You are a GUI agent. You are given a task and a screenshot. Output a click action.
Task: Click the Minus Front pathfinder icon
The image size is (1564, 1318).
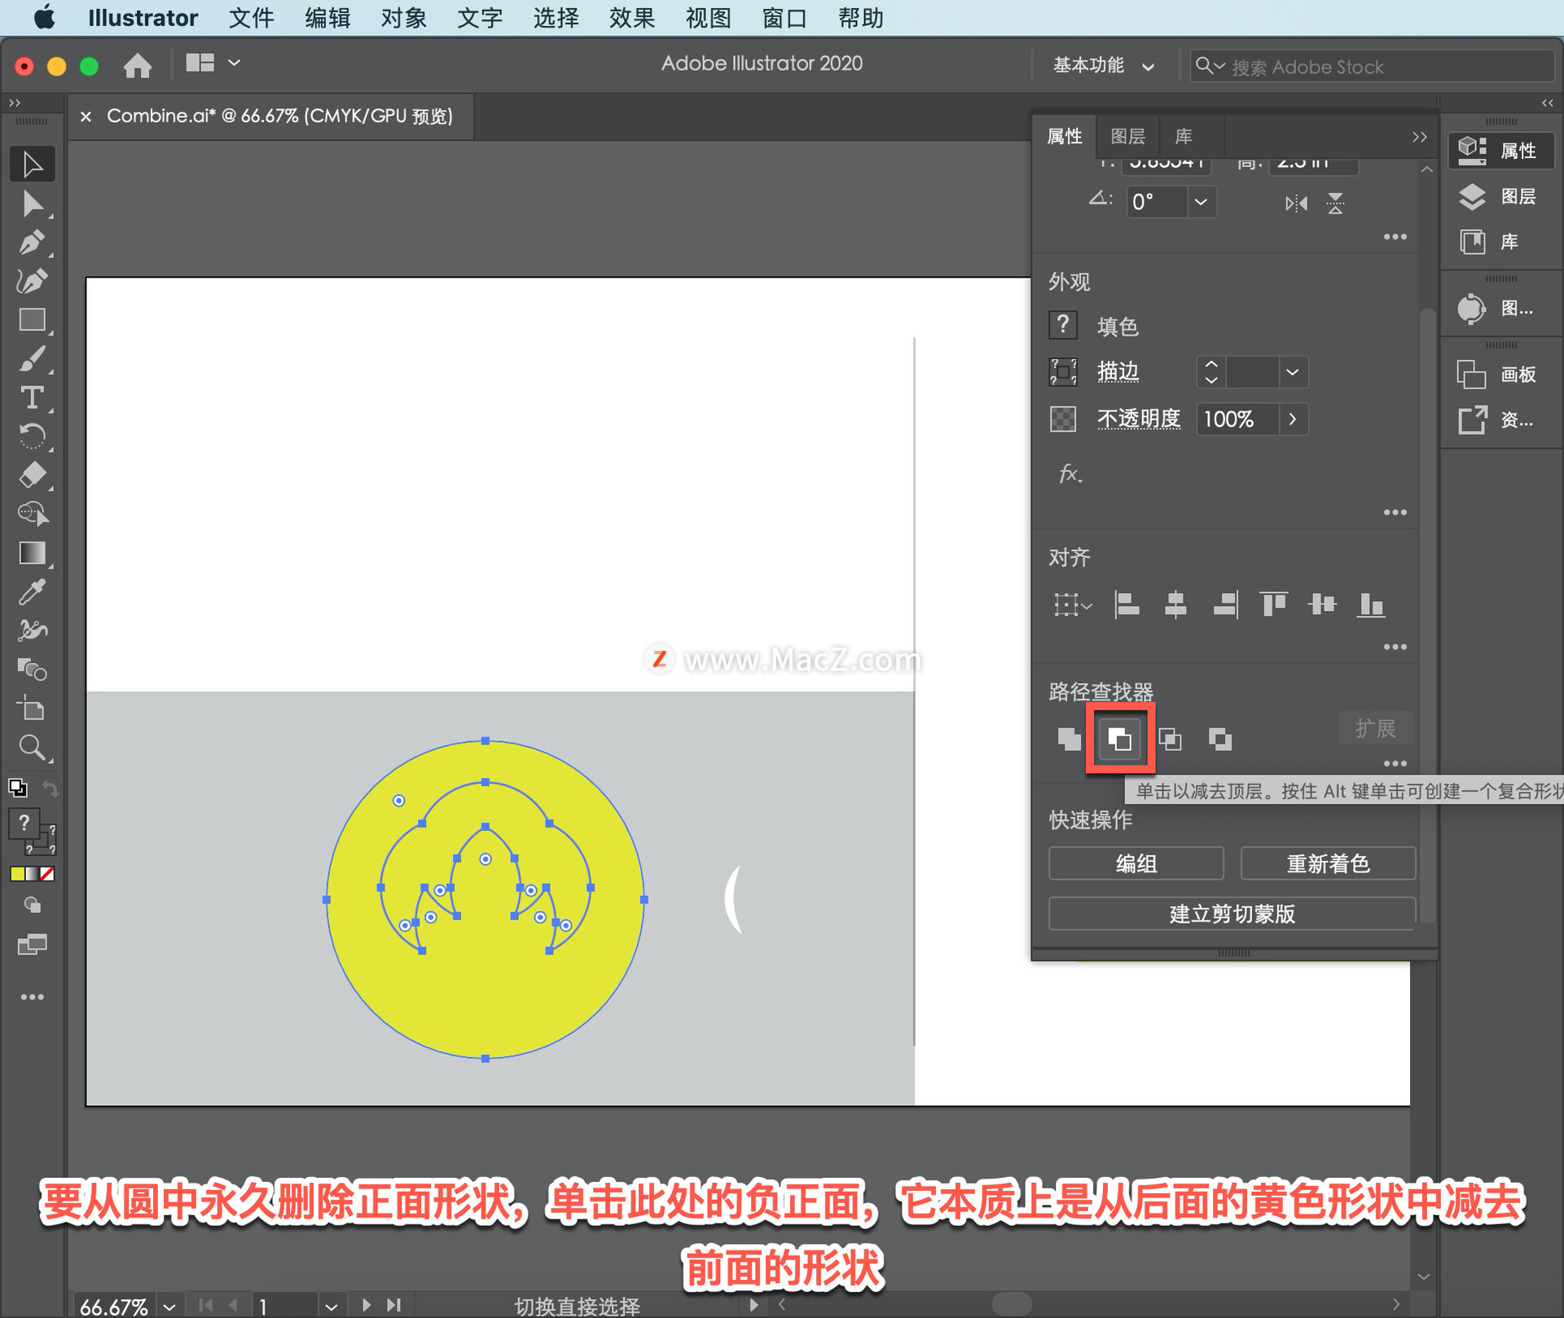[1120, 739]
